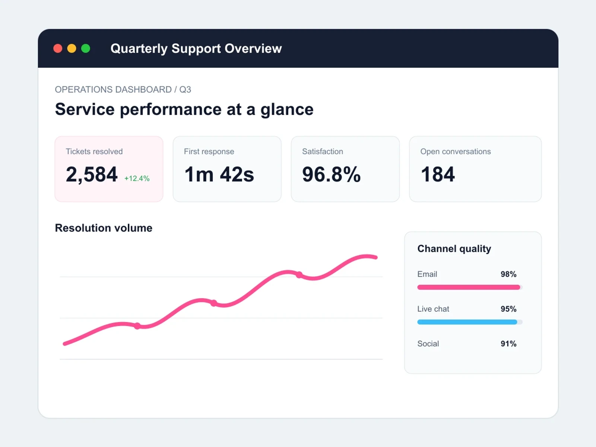
Task: Click the 'Social' channel label
Action: pyautogui.click(x=428, y=343)
